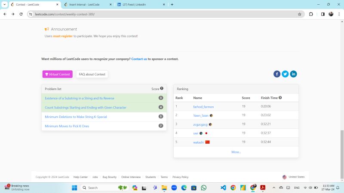Click the page vertical scrollbar thumb
344x193 pixels.
pos(342,154)
